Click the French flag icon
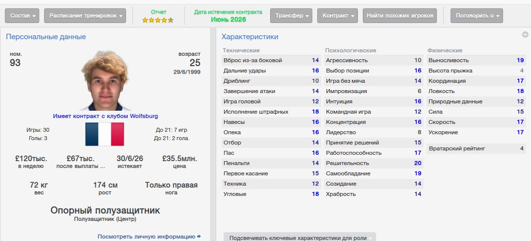The height and width of the screenshot is (241, 531). click(x=104, y=134)
